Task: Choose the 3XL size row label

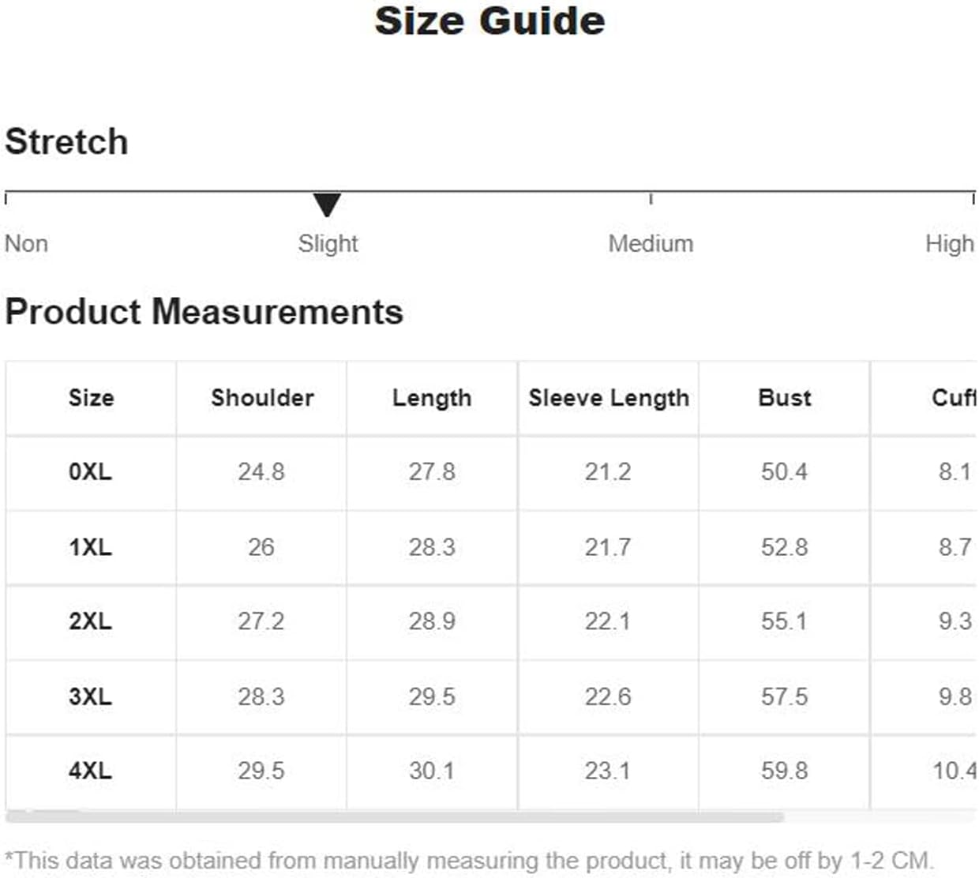Action: tap(90, 696)
